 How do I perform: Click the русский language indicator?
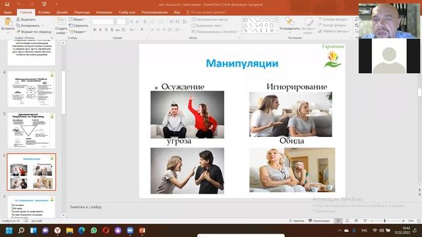[x=37, y=221]
